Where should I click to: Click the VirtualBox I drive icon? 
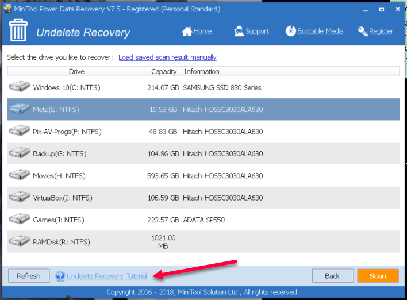(20, 197)
